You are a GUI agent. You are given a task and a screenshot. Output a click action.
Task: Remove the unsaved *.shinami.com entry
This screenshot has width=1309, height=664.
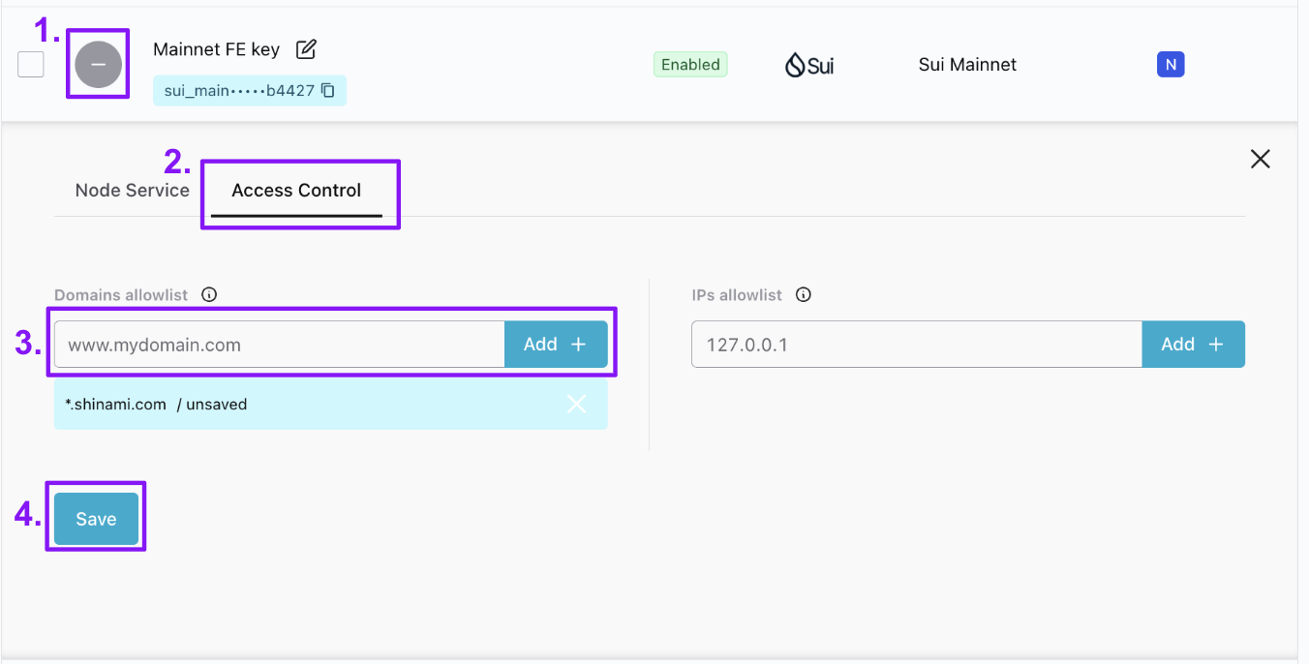pos(576,405)
